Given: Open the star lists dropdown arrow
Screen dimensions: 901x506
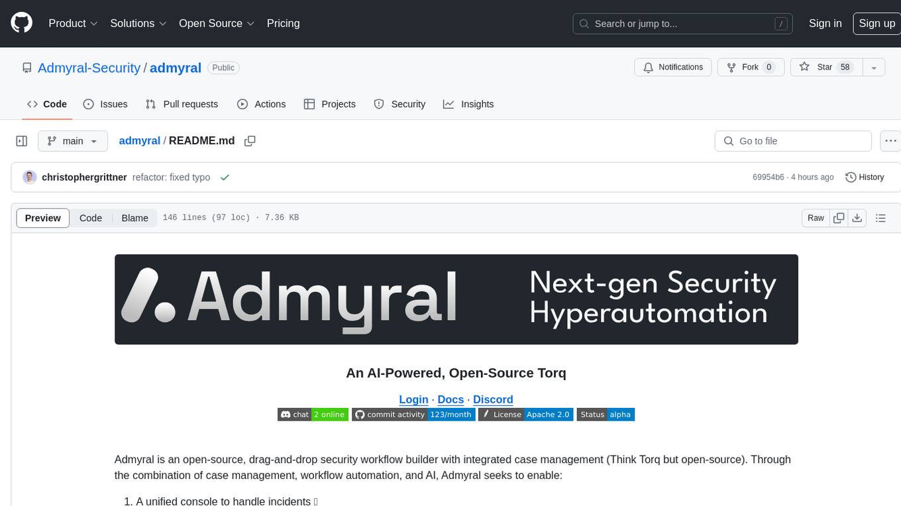Looking at the screenshot, I should pyautogui.click(x=874, y=68).
